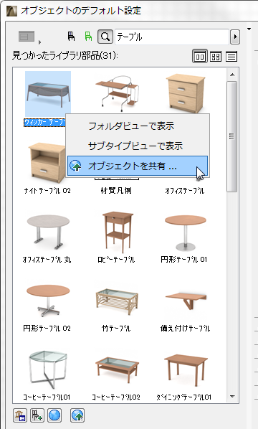258x429 pixels.
Task: Open the library manager icon at bottom
Action: [x=20, y=415]
